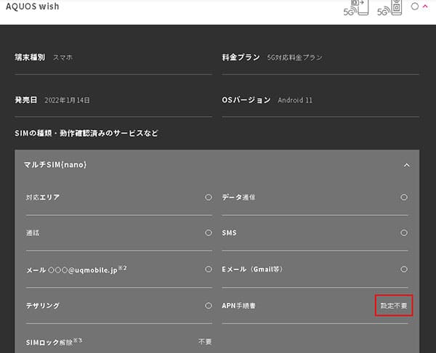Click the 5G SIM card icon
Image resolution: width=436 pixels, height=353 pixels.
pos(389,8)
